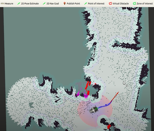This screenshot has height=131, width=154.
Task: Select the Publish Point pin icon
Action: pyautogui.click(x=65, y=4)
